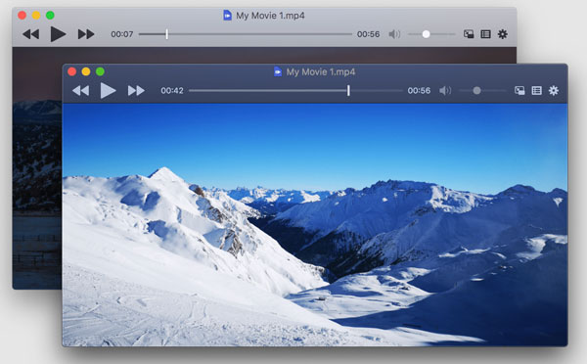
Task: Fast-forward in the back player window
Action: click(x=86, y=34)
